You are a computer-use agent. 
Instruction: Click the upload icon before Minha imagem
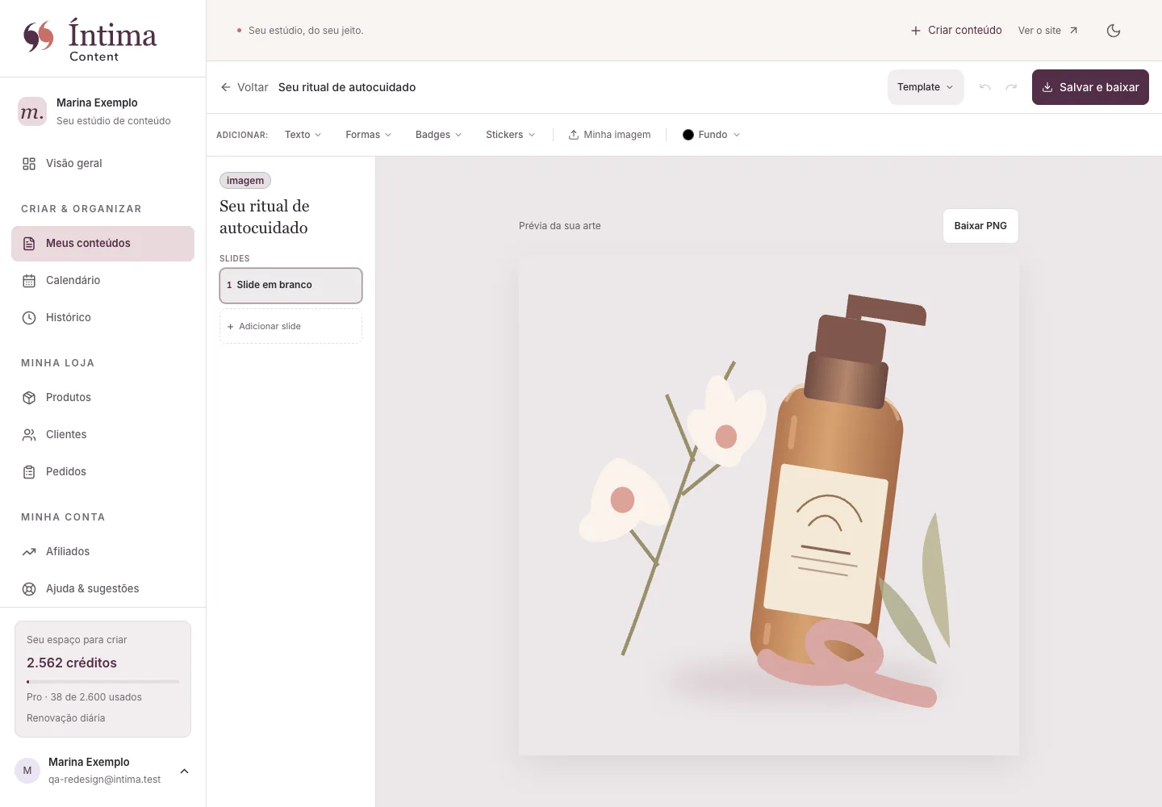tap(574, 135)
